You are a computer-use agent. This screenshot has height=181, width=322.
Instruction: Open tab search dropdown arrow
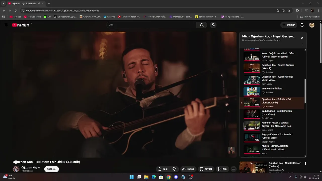[x=3, y=3]
